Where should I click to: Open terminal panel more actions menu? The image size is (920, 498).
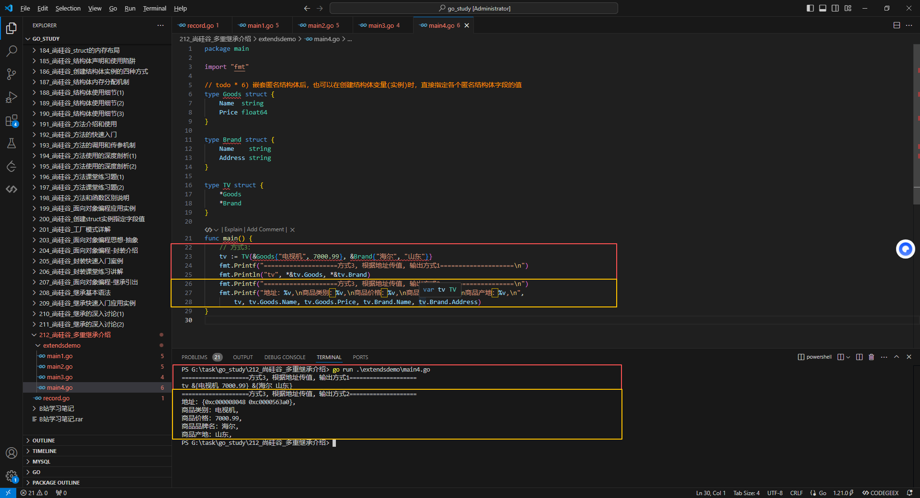(884, 357)
